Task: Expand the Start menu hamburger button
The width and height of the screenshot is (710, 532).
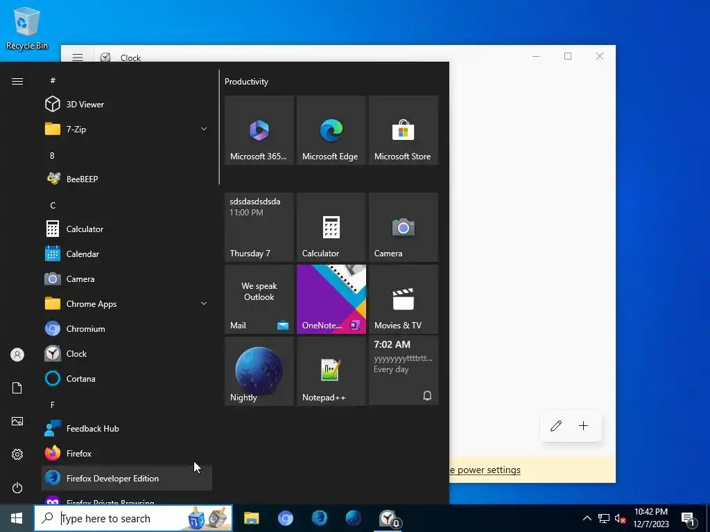Action: (17, 82)
